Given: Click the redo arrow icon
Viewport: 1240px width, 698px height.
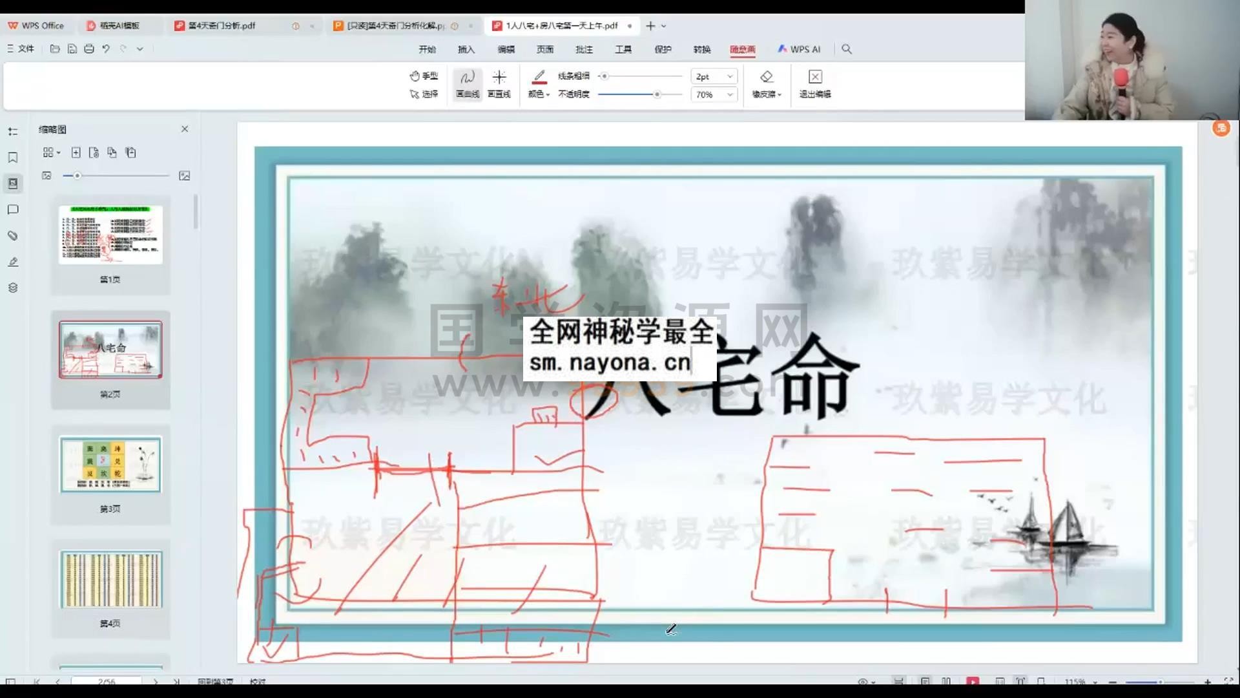Looking at the screenshot, I should (123, 48).
